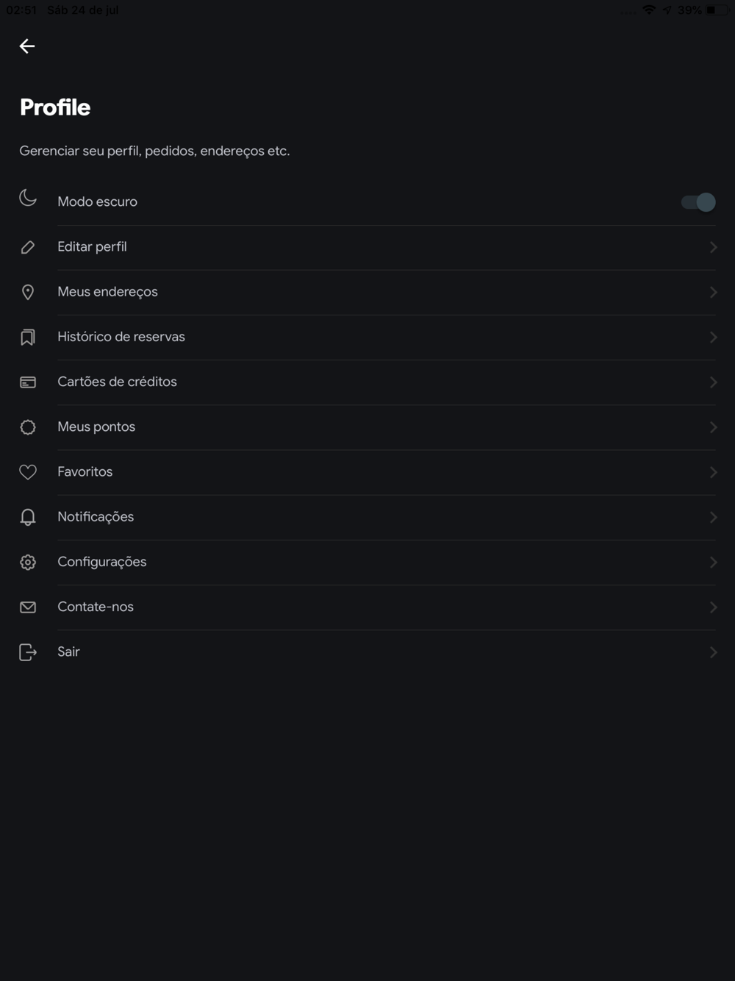Tap the back arrow icon
The image size is (735, 981).
[x=27, y=46]
